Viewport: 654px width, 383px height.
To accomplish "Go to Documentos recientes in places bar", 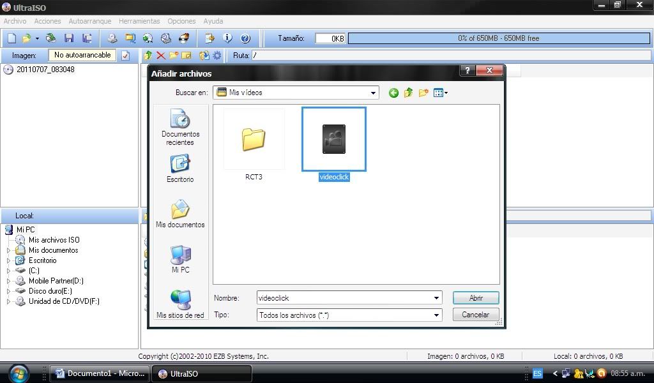I will [180, 127].
